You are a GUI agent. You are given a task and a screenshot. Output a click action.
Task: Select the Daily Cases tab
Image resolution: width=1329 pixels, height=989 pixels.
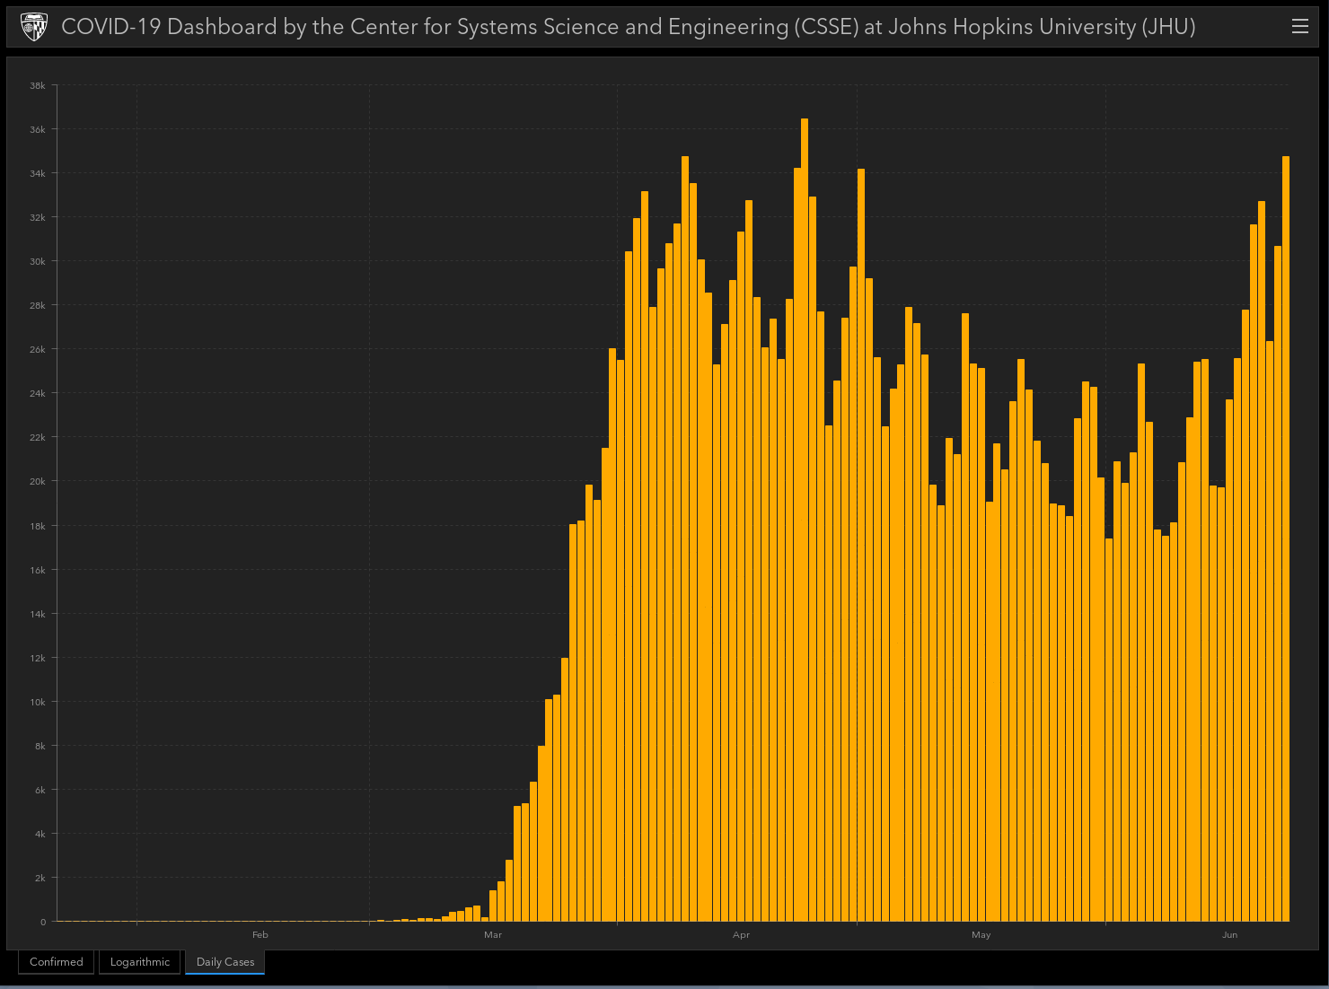(225, 962)
